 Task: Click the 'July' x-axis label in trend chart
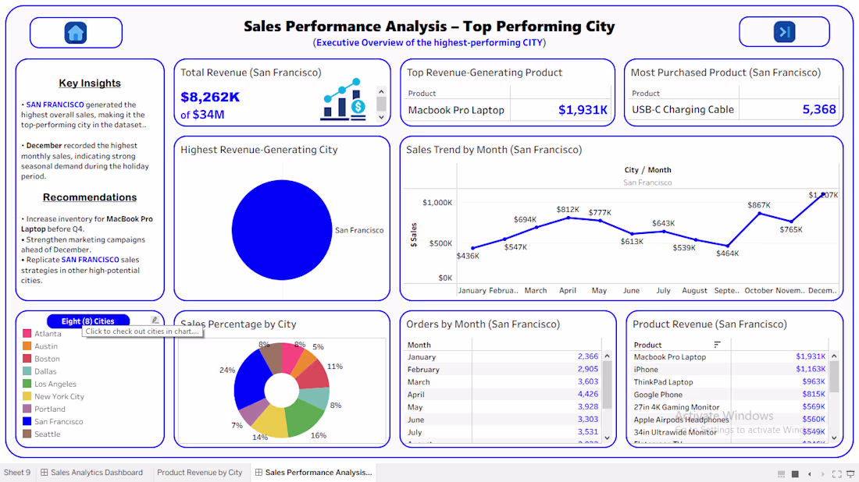(663, 290)
